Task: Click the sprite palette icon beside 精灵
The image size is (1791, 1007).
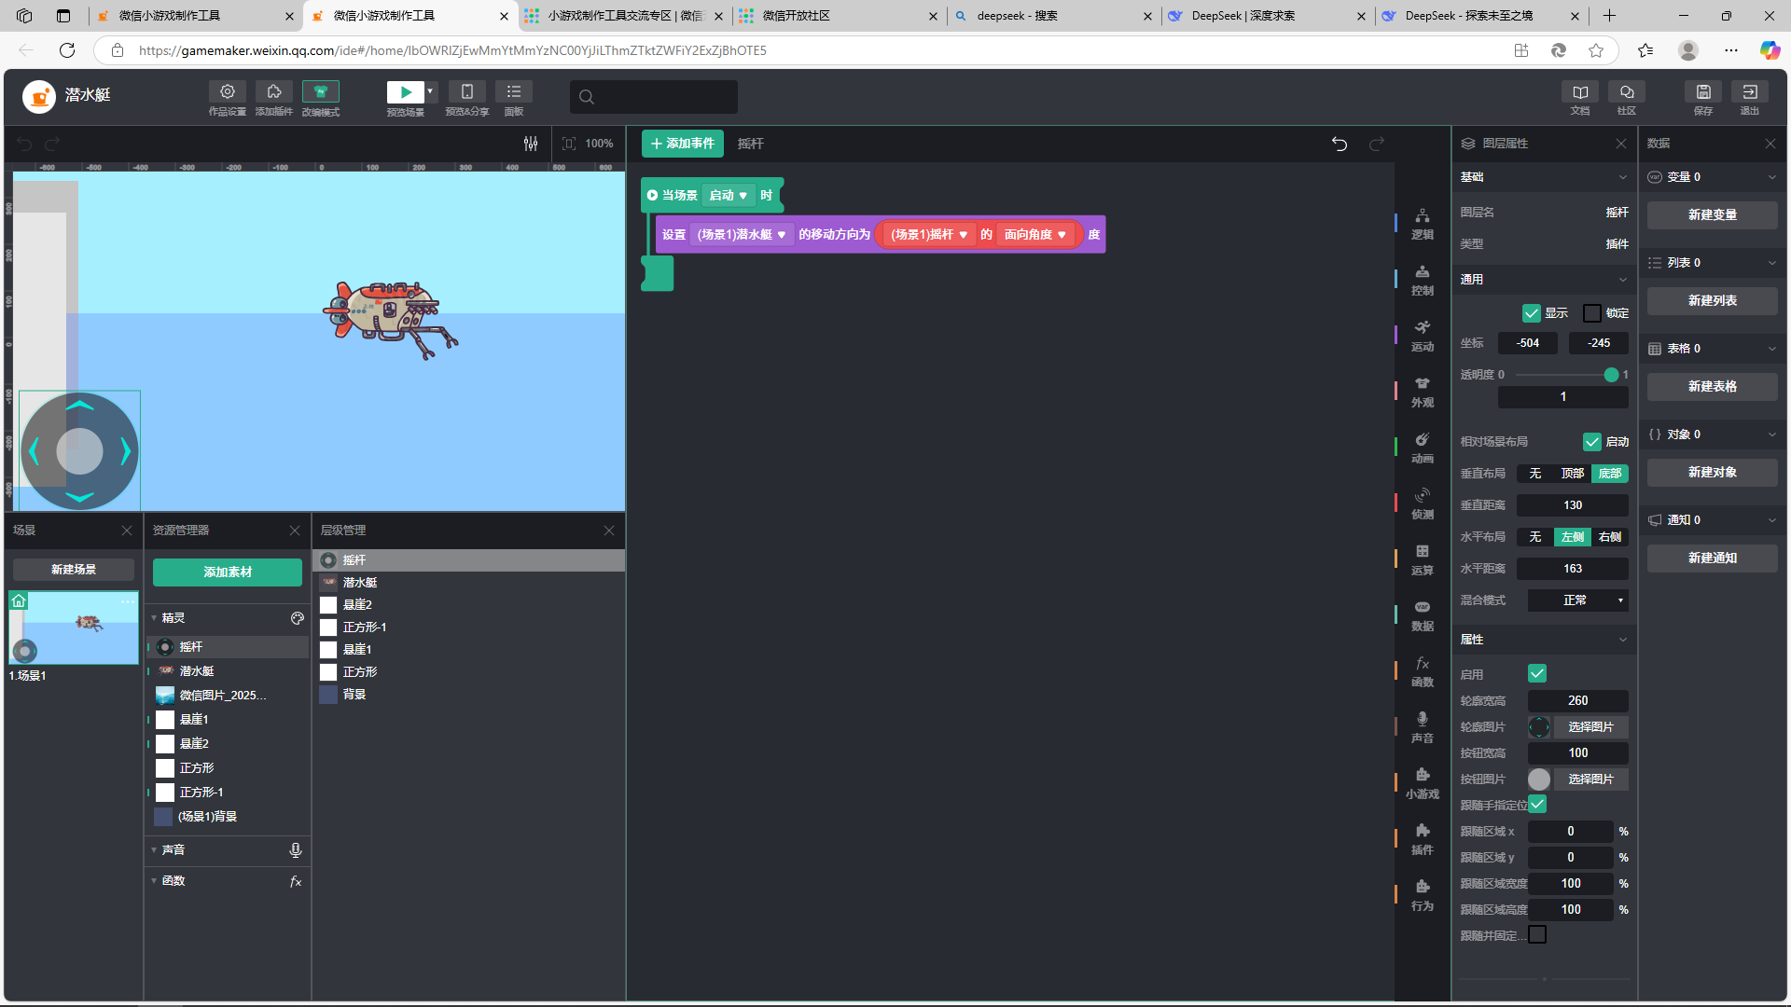Action: point(297,618)
